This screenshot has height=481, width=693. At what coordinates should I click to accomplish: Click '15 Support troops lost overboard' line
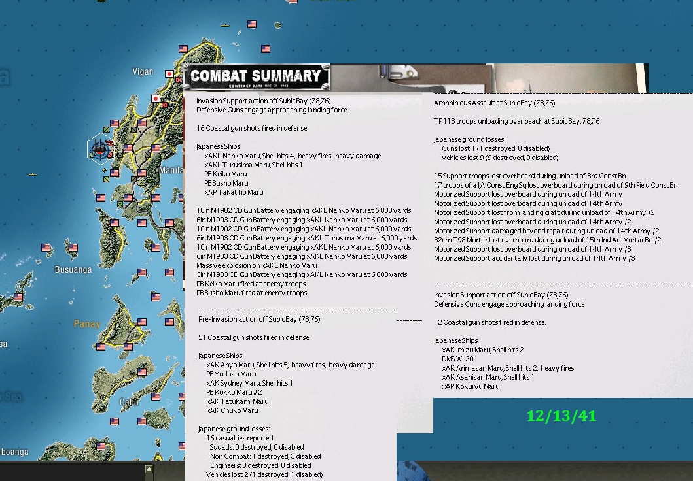(529, 176)
